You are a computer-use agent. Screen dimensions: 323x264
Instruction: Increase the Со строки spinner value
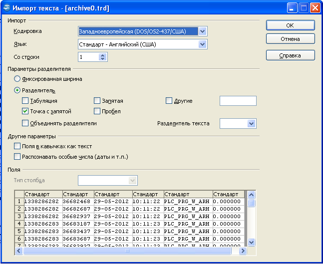coord(102,55)
